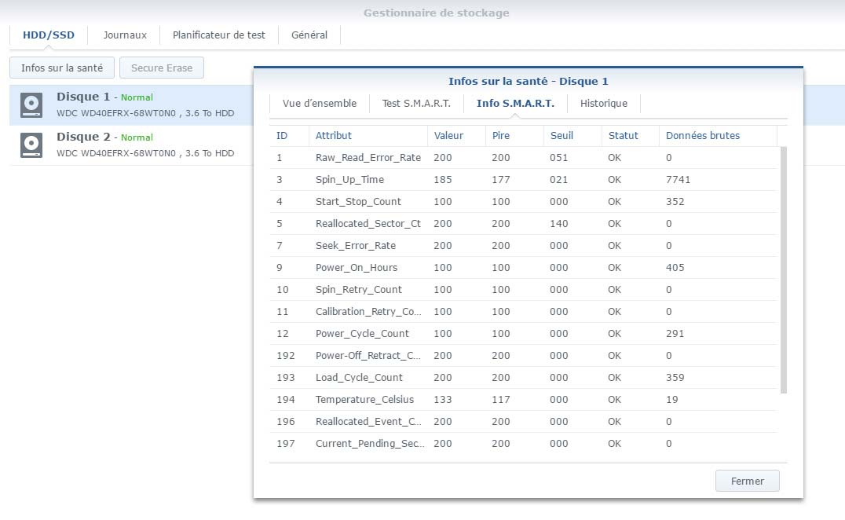
Task: Click the Disque 1 hard drive icon
Action: pos(31,105)
